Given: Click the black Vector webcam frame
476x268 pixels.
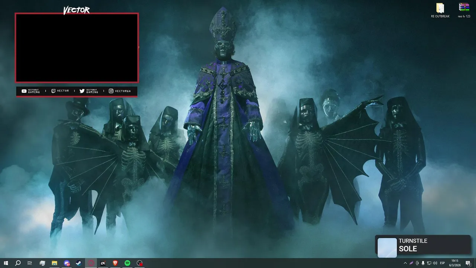Looking at the screenshot, I should 77,48.
